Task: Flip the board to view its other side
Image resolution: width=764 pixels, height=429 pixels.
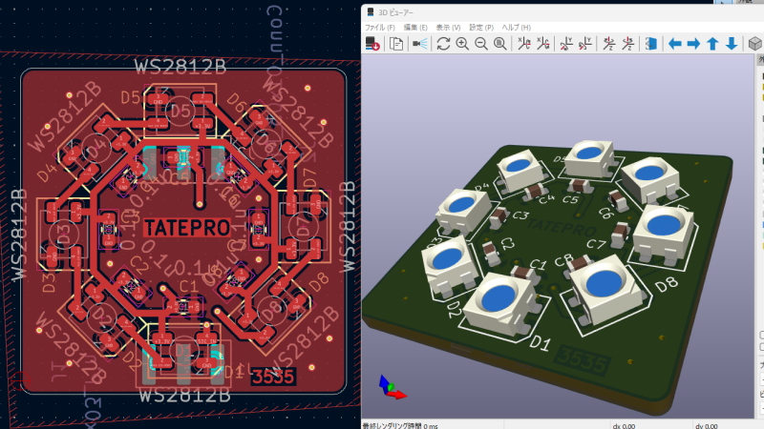Action: [651, 44]
